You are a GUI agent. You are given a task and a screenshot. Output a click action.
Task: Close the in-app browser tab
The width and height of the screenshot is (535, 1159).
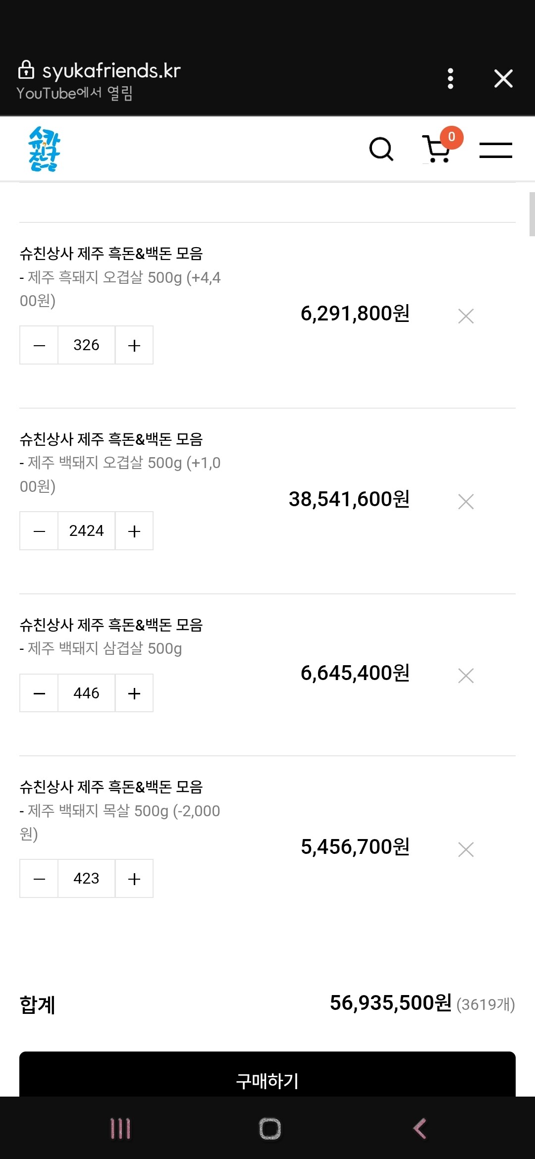tap(503, 79)
